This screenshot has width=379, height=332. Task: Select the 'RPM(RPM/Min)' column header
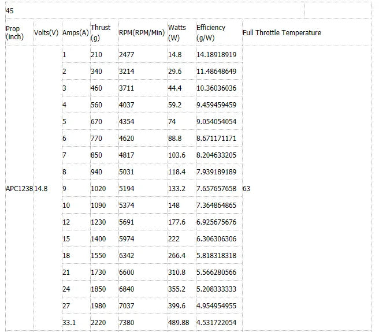point(143,32)
